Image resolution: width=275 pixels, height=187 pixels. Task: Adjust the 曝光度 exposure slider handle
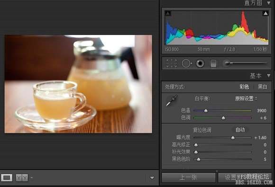tap(233, 138)
